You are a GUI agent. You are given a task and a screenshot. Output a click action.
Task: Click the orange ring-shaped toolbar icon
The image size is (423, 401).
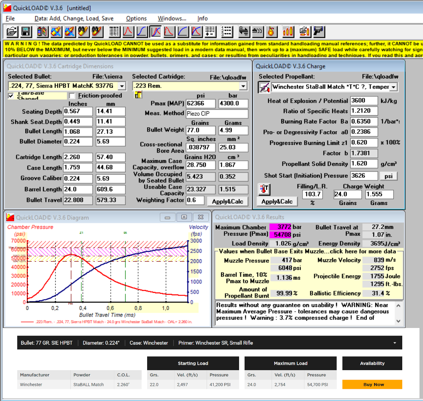tap(272, 32)
